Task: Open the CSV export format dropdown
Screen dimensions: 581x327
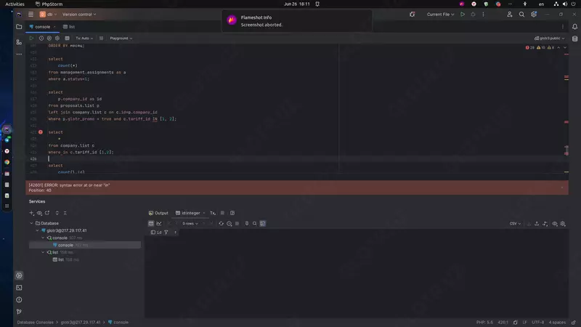Action: tap(515, 223)
